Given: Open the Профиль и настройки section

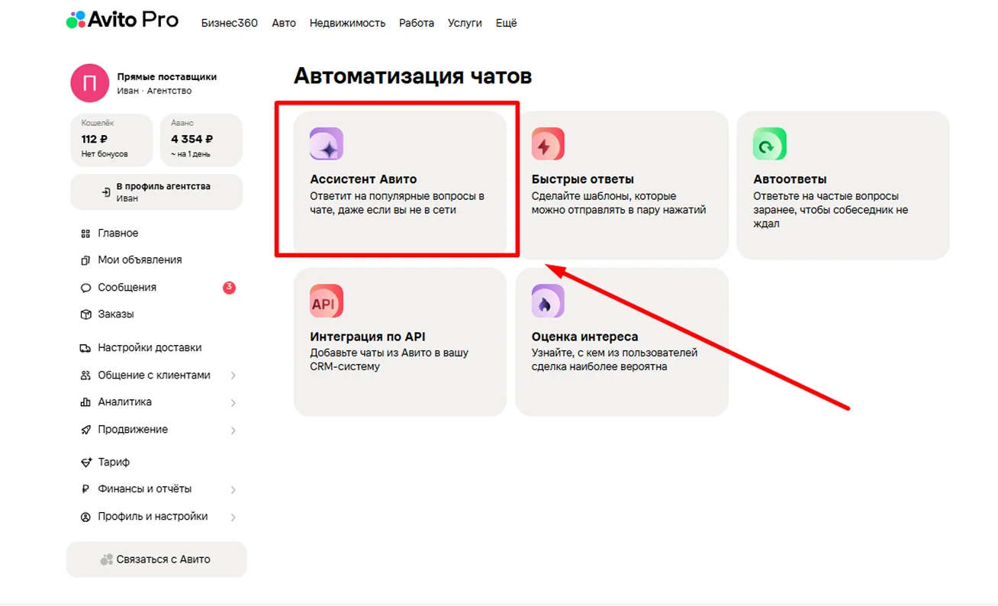Looking at the screenshot, I should 153,517.
